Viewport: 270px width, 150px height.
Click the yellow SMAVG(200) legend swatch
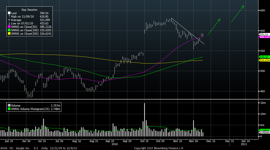[x=9, y=33]
